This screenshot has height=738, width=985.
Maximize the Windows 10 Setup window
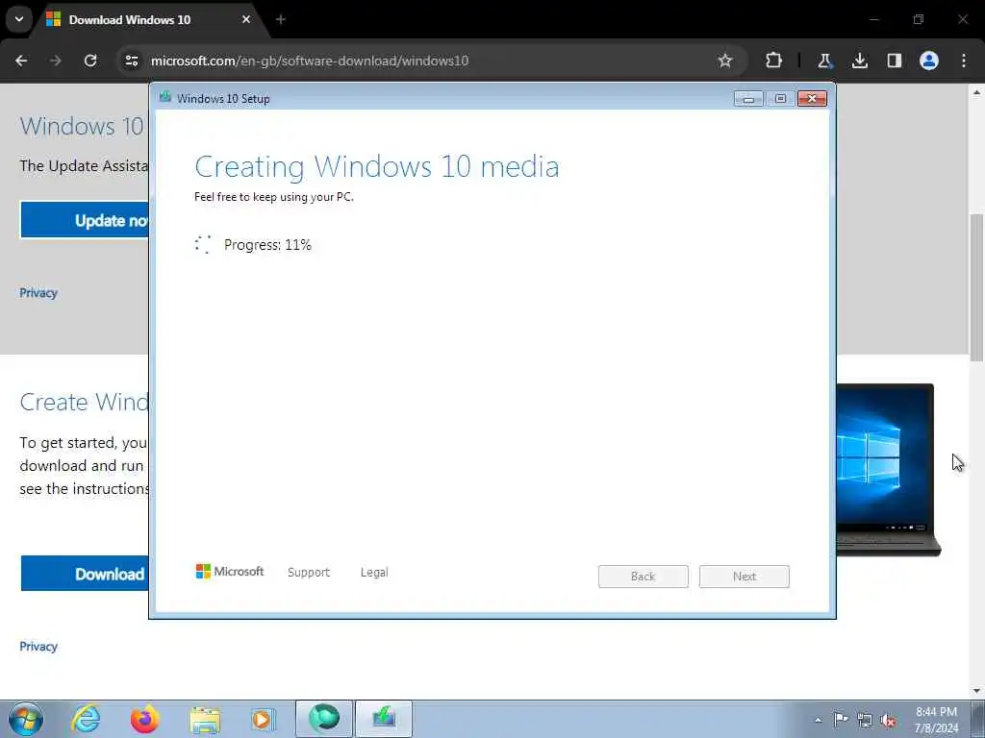click(x=780, y=99)
